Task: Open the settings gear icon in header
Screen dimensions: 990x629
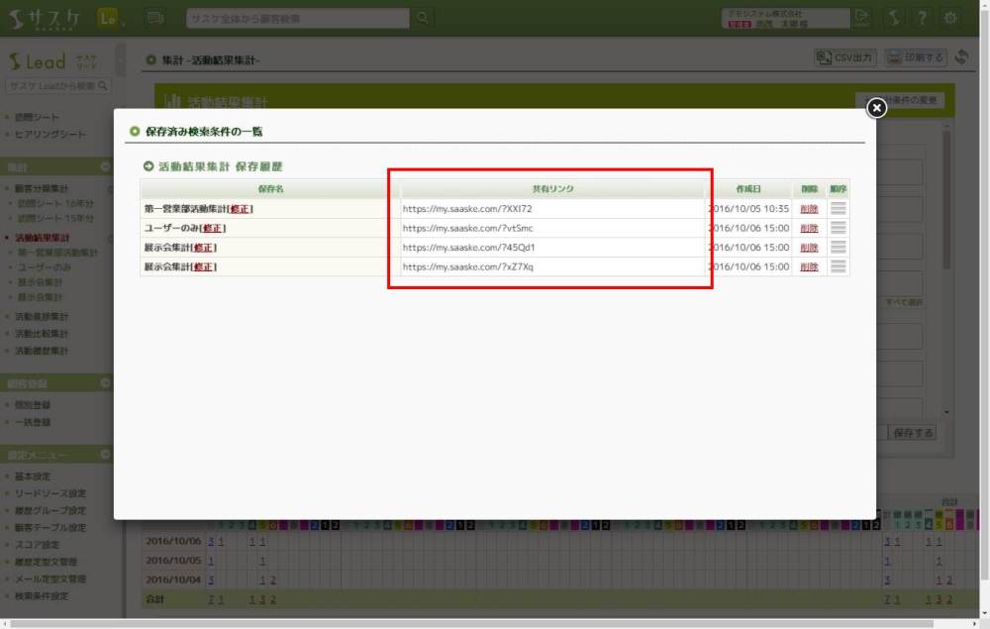Action: pyautogui.click(x=950, y=18)
